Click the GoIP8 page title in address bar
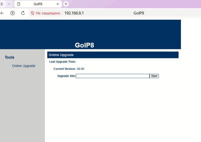This screenshot has width=201, height=142. pos(139,13)
